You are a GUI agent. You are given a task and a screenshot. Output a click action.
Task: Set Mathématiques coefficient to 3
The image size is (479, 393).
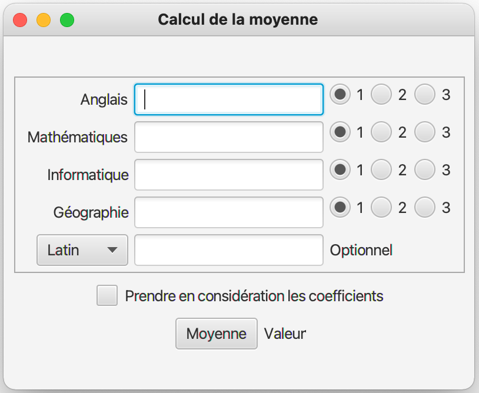tap(425, 132)
